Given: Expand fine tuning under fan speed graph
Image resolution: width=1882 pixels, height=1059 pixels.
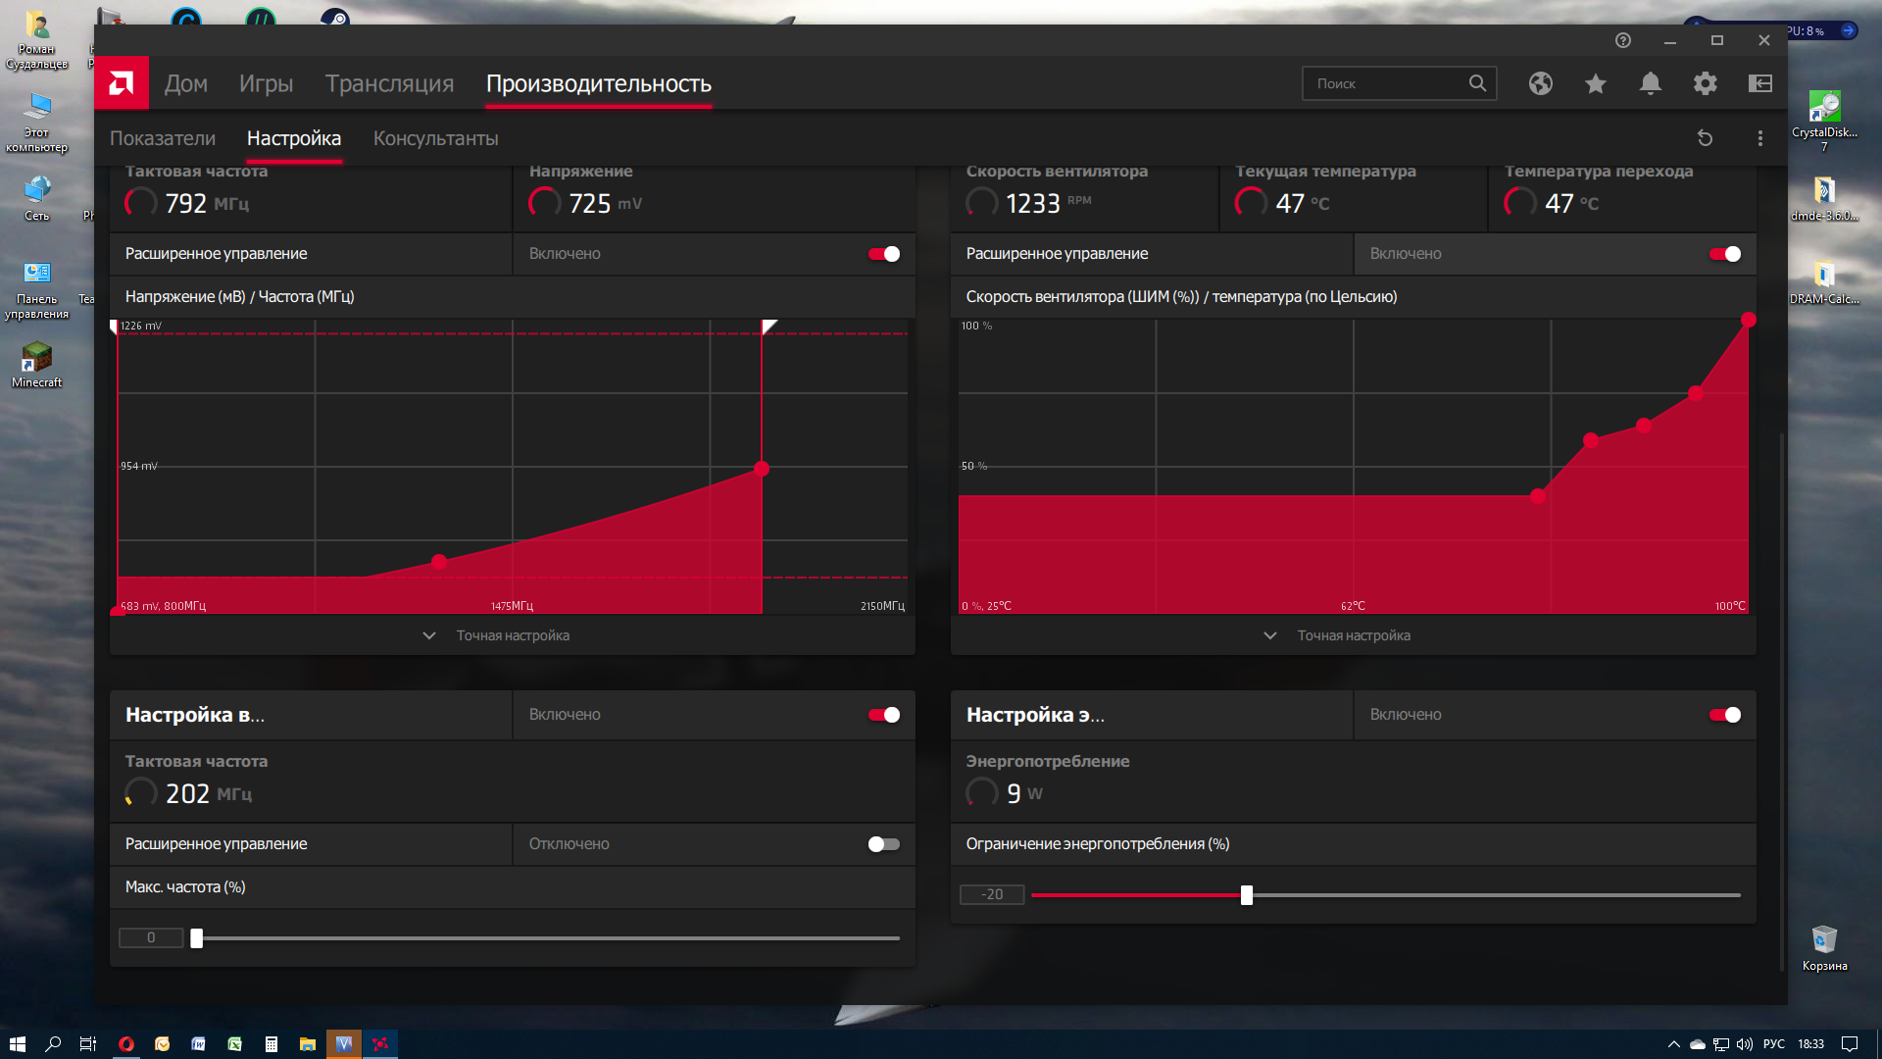Looking at the screenshot, I should 1353,635.
